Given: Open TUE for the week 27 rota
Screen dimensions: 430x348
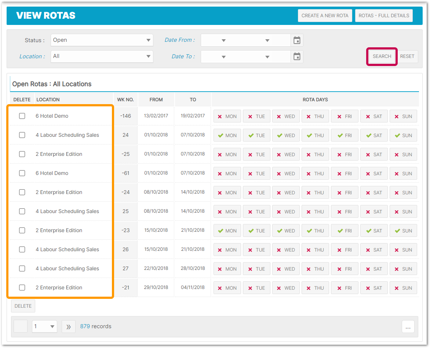Looking at the screenshot, I should (257, 269).
